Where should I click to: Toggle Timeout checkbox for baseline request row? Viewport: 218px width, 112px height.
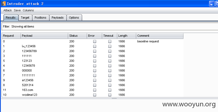coord(110,41)
